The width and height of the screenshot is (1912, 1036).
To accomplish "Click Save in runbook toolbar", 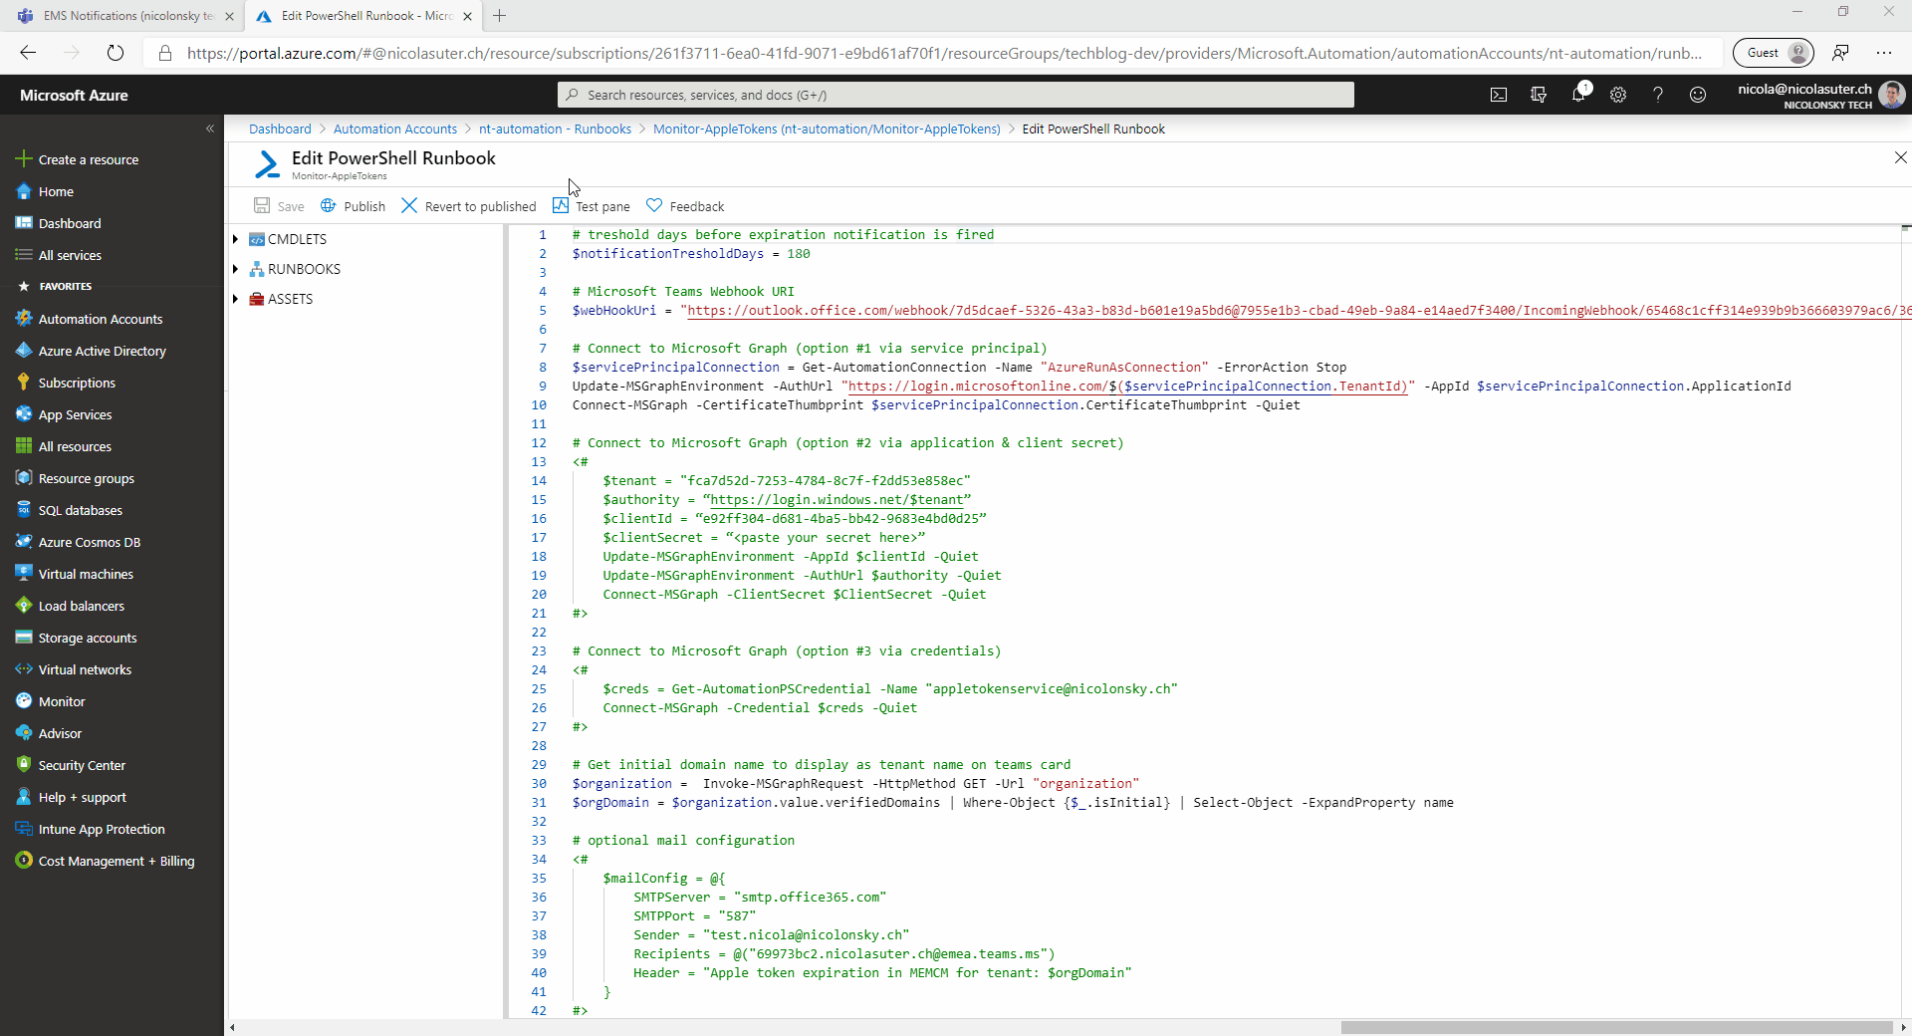I will point(279,206).
